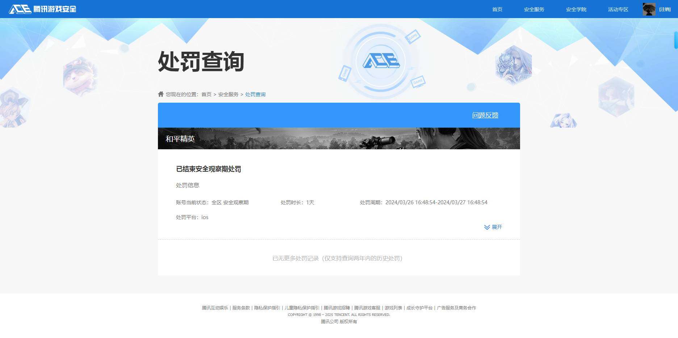Image resolution: width=678 pixels, height=338 pixels.
Task: Open the user avatar in the header
Action: coord(649,9)
